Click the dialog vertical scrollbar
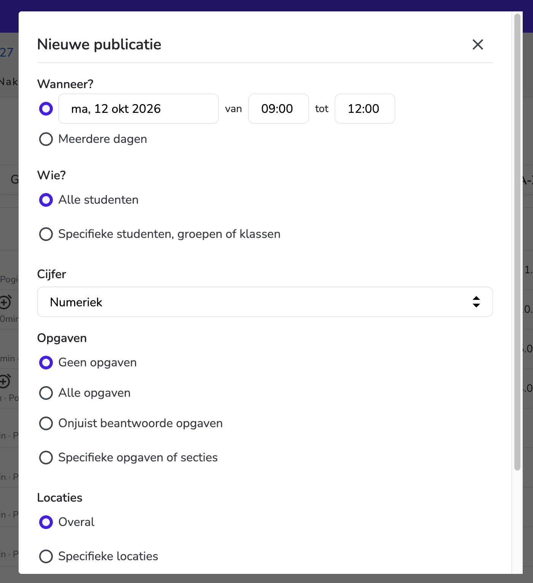Screen dimensions: 533x583 [x=517, y=242]
